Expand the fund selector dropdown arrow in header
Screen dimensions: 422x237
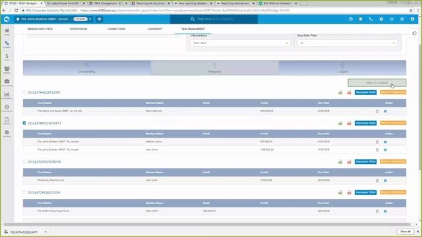(x=90, y=19)
